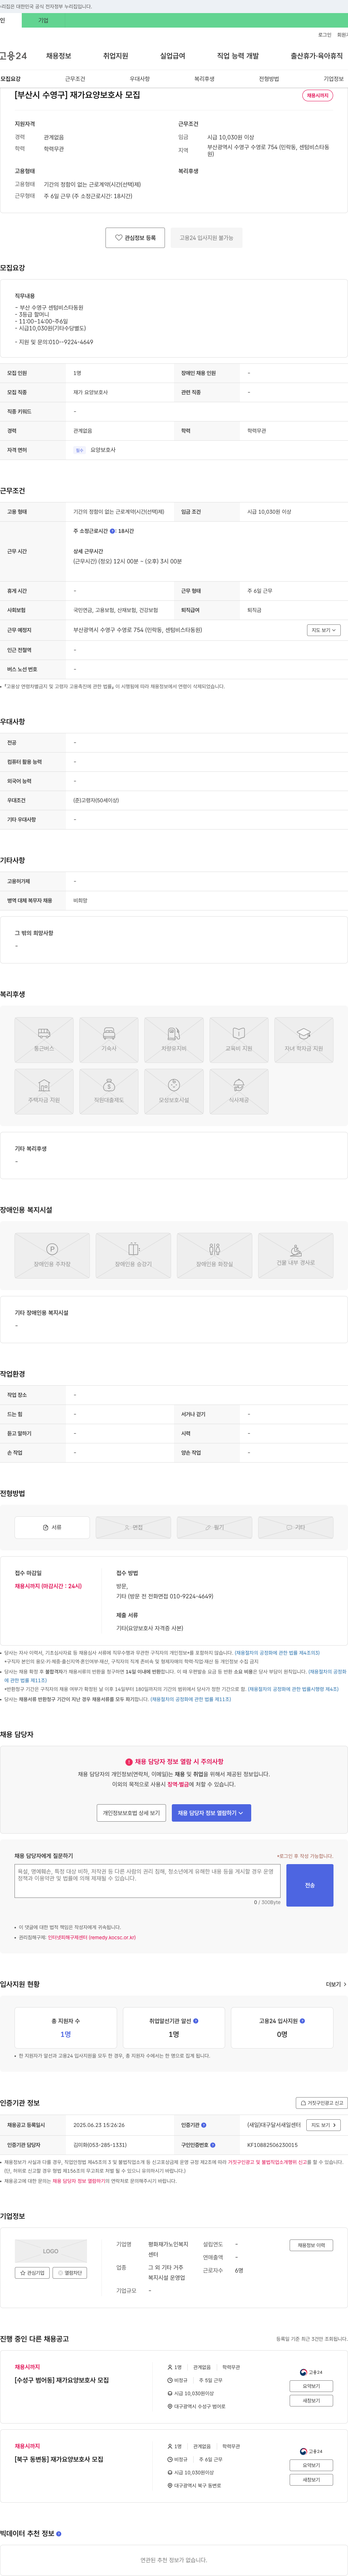Click the 채용정보 이력 button
Screen dimensions: 348x2576
311,2245
